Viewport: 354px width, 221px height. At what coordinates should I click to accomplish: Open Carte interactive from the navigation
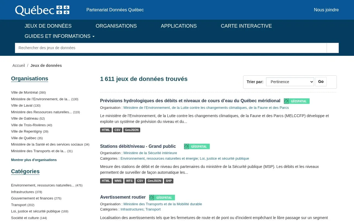coord(246,26)
